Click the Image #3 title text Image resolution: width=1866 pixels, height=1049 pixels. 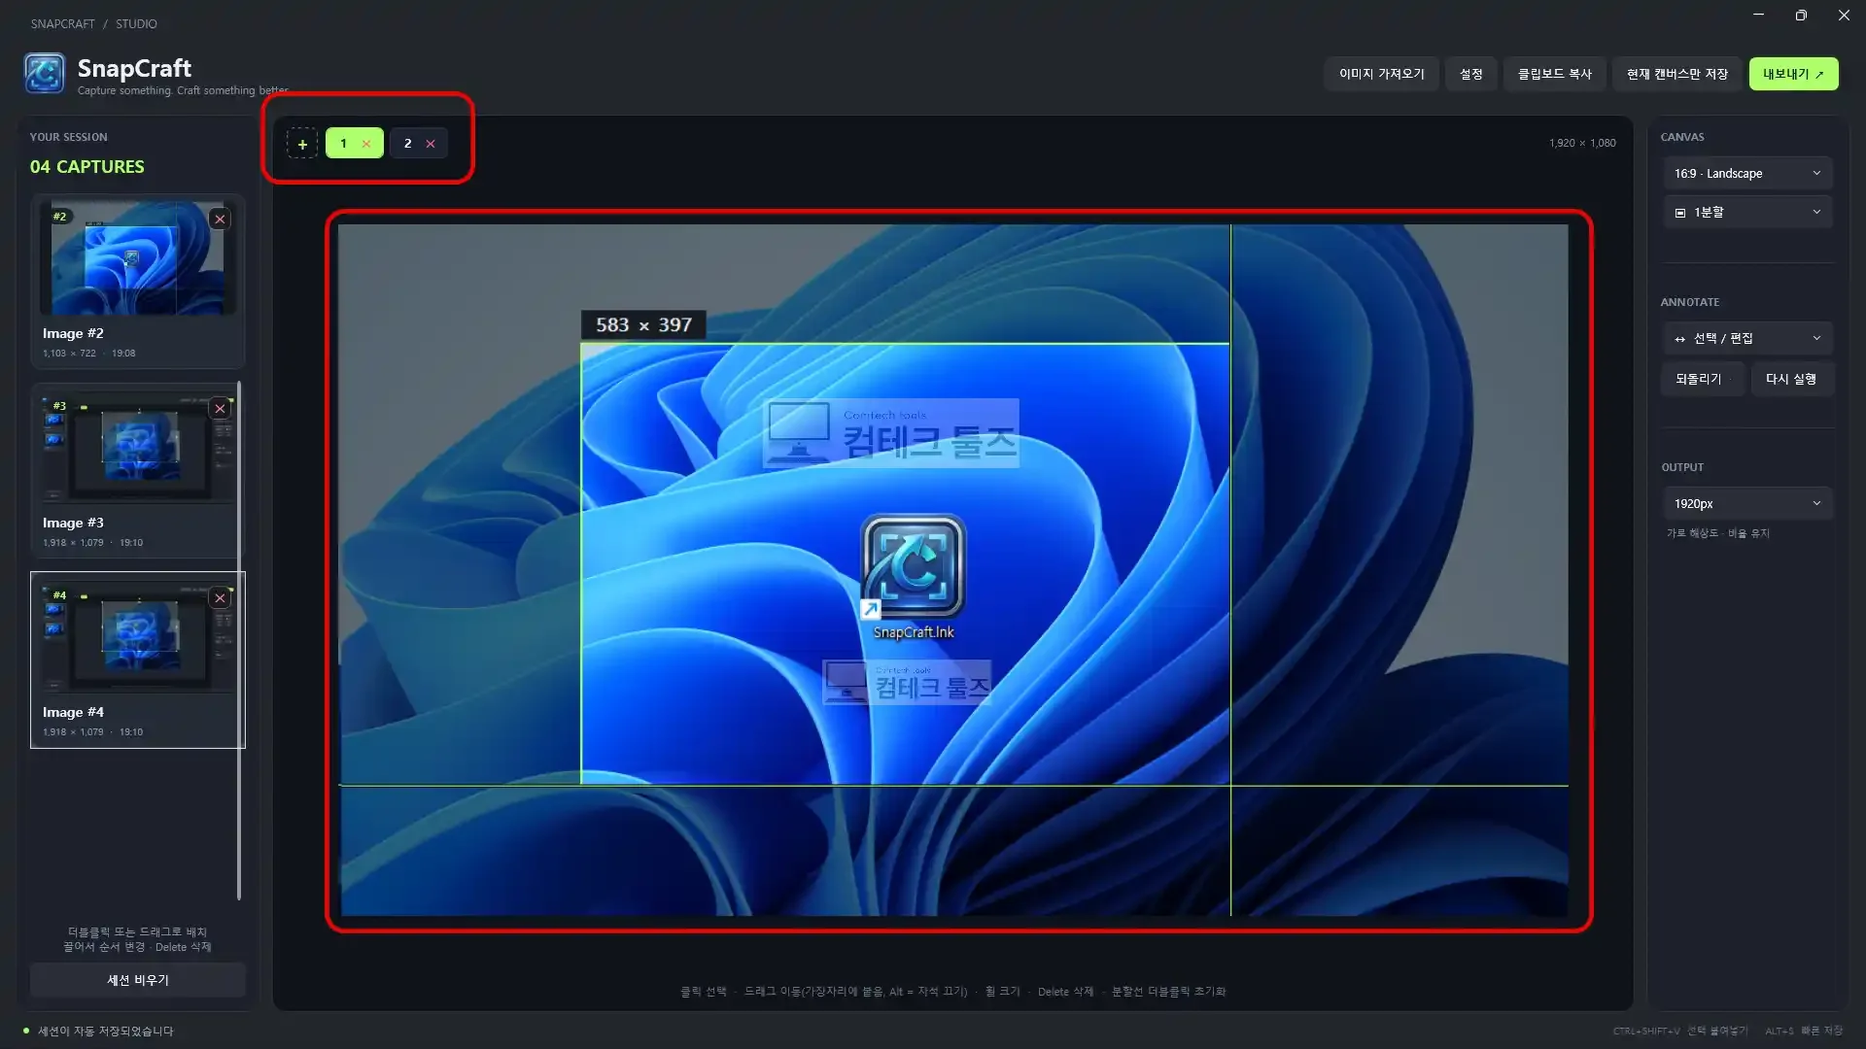pos(73,524)
